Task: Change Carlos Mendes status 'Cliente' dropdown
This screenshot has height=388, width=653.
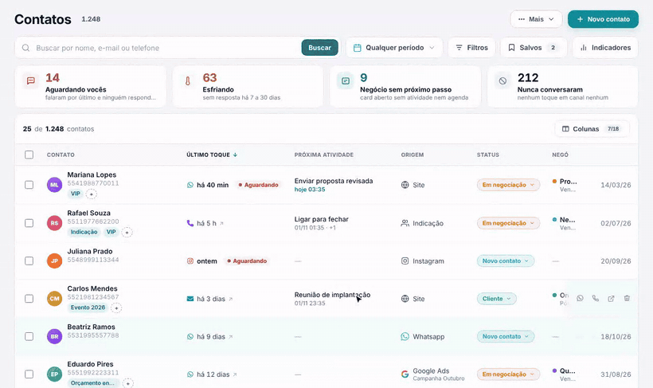Action: pyautogui.click(x=496, y=299)
